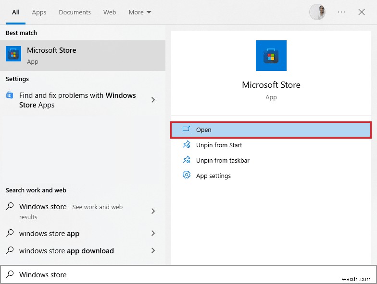Click the App settings gear icon

[x=186, y=176]
